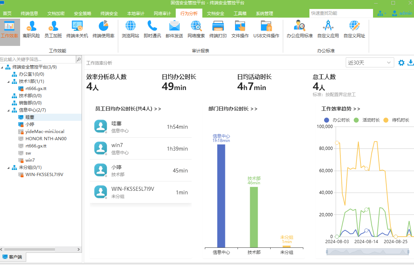Image resolution: width=414 pixels, height=265 pixels.
Task: Click the avatar of 哇塞 employee
Action: click(101, 127)
